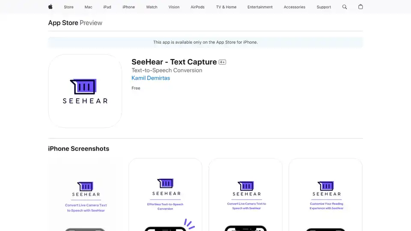
Task: Open the search magnifier icon
Action: 345,7
